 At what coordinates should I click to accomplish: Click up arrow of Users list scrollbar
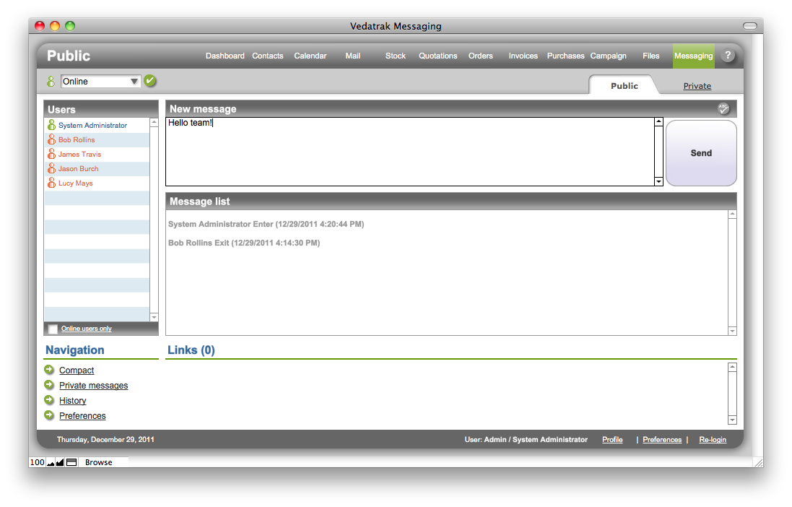coord(154,122)
